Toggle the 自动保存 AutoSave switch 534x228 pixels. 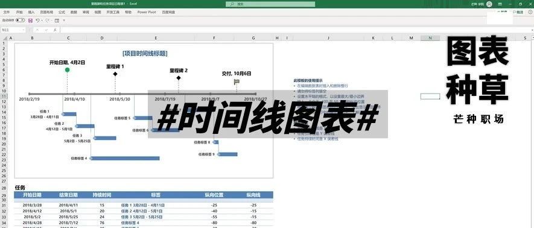pos(20,21)
